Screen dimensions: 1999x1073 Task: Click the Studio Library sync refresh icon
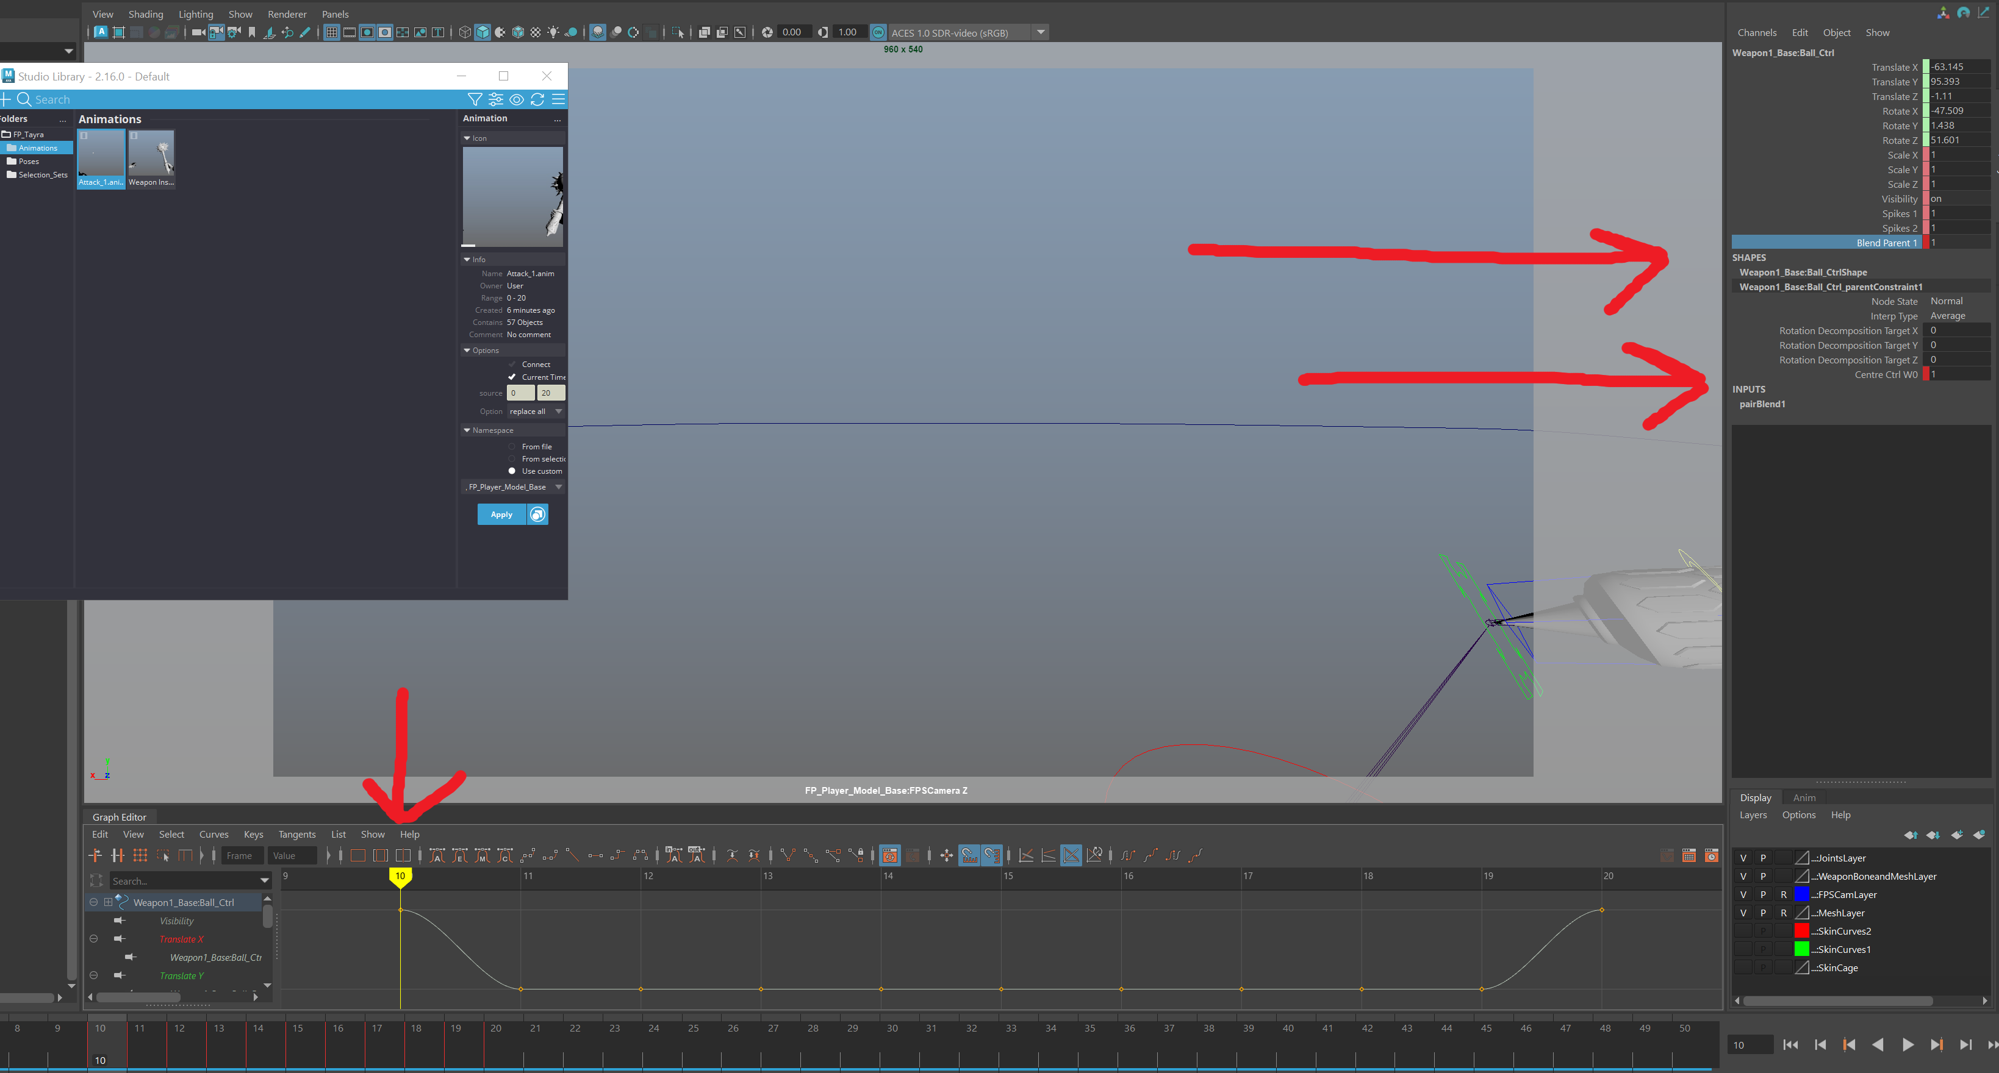point(537,99)
